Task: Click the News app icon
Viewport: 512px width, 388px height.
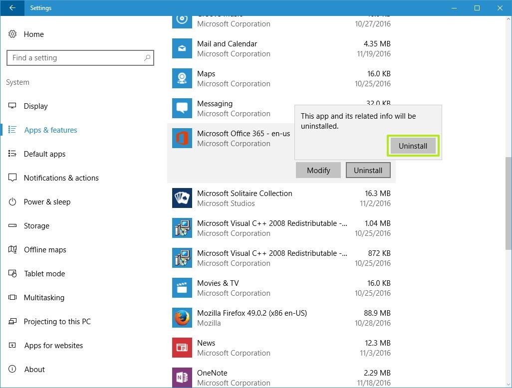Action: tap(182, 348)
